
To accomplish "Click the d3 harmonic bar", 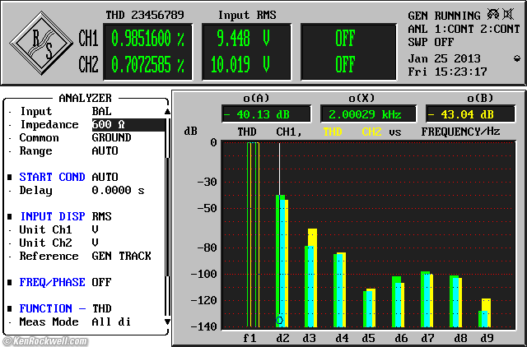I will [x=311, y=278].
